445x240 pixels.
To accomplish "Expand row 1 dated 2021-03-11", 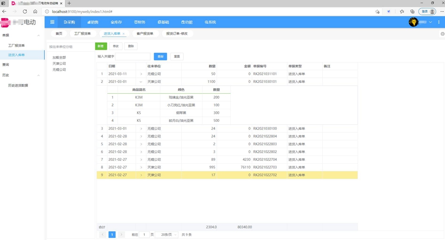I will point(141,74).
